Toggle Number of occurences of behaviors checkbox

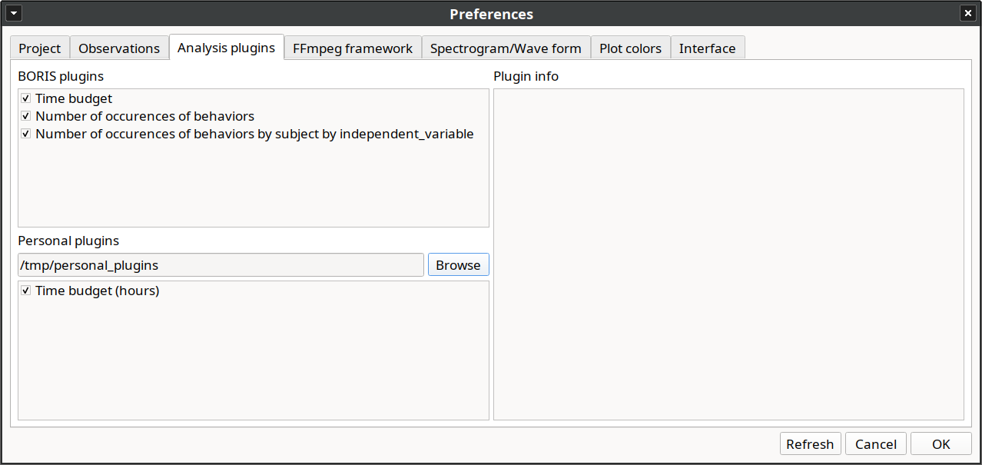(x=26, y=116)
